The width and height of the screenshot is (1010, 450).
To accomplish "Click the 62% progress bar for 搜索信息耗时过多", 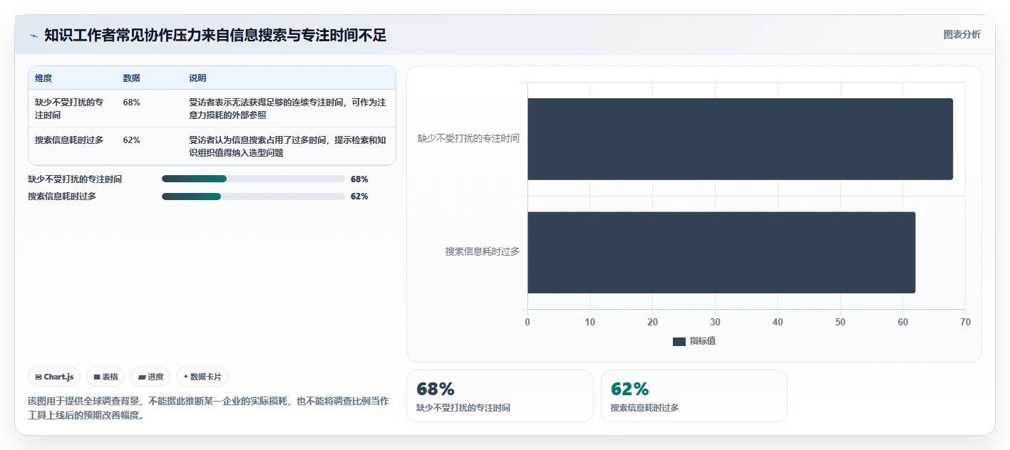I will pos(253,197).
